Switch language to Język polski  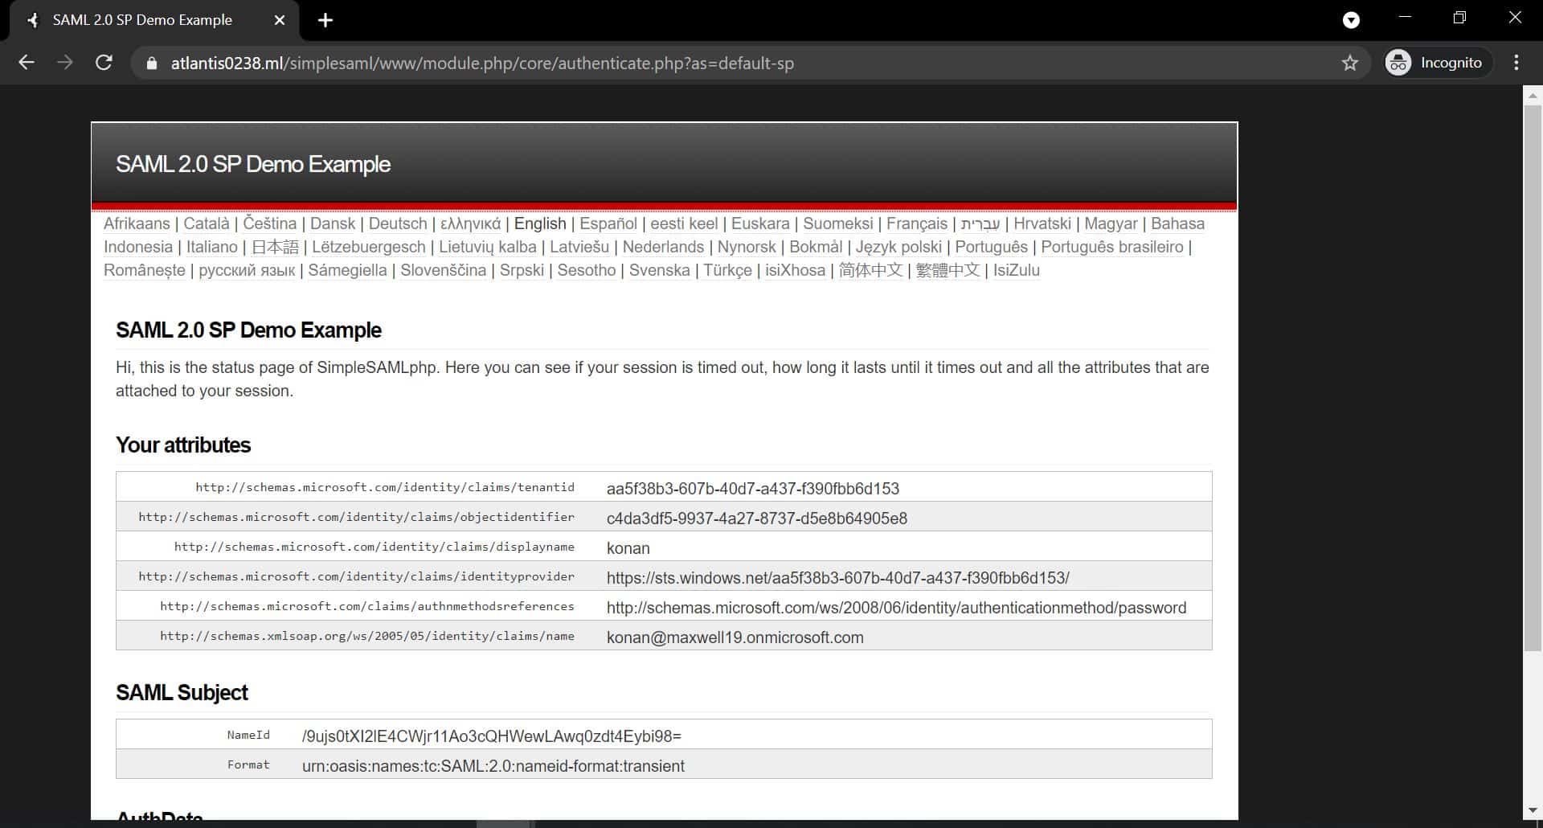[x=898, y=247]
